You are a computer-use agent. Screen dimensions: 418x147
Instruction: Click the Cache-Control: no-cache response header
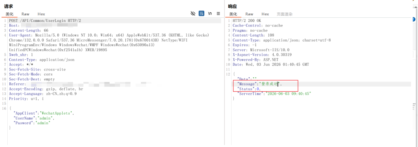point(258,25)
